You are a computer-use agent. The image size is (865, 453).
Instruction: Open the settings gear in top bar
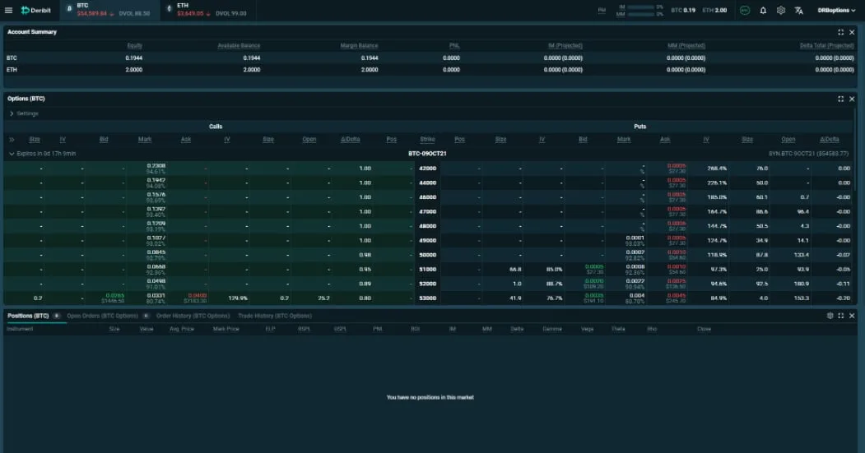(780, 11)
